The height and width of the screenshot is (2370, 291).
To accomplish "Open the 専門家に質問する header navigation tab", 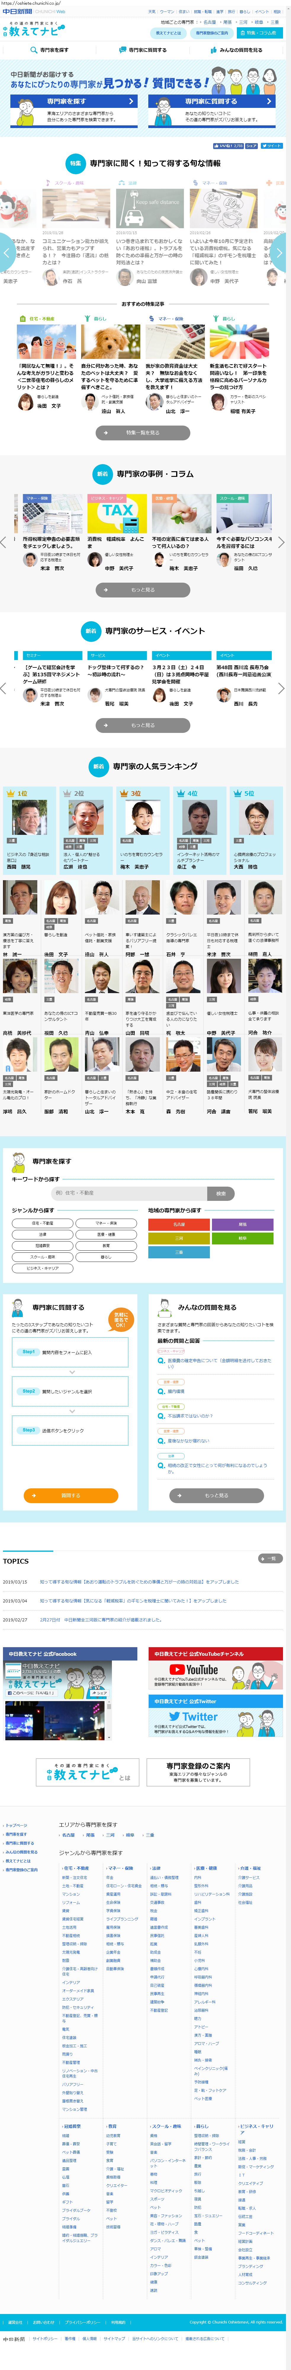I will (x=143, y=50).
